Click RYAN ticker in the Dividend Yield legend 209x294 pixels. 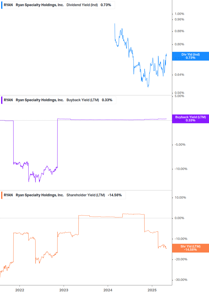[8, 5]
